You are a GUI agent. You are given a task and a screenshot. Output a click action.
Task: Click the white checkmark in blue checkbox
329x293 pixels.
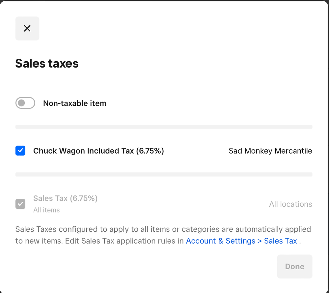[20, 151]
